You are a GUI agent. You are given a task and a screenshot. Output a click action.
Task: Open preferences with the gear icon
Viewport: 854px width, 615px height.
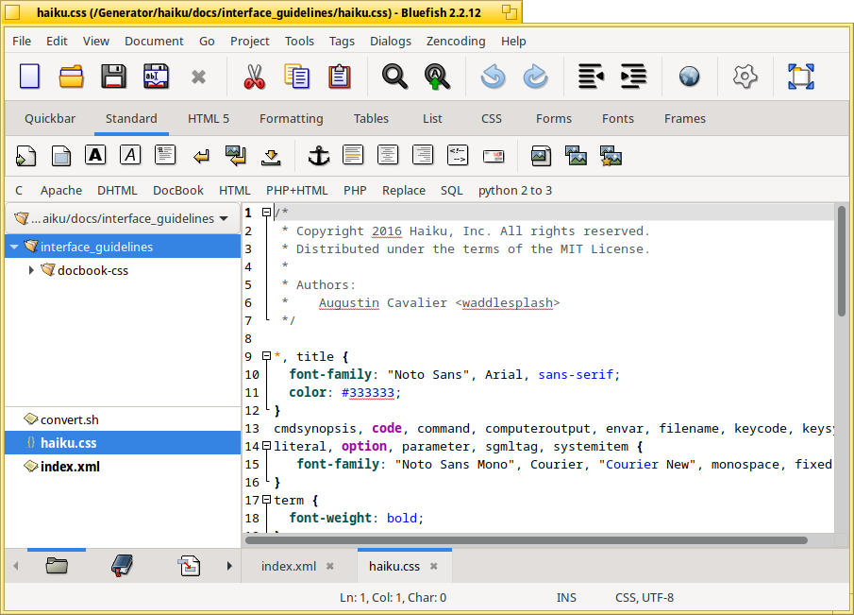pos(745,77)
